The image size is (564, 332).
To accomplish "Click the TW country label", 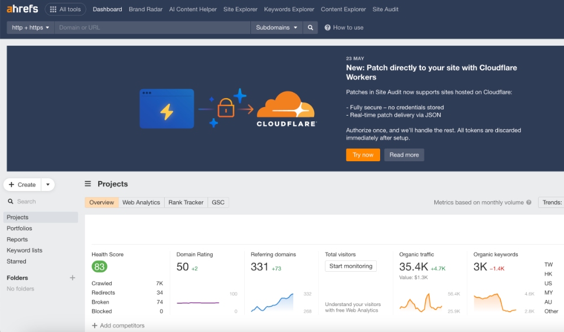I will (549, 264).
